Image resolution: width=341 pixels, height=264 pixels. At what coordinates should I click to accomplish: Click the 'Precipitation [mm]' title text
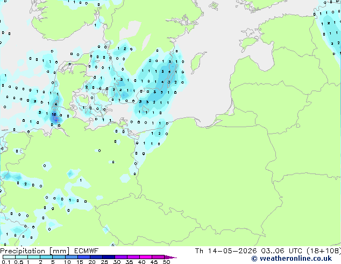coord(35,251)
